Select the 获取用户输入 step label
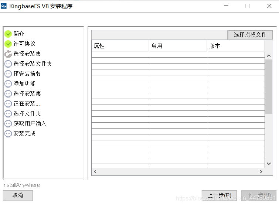Screen dimensions: 279x205 click(x=30, y=123)
